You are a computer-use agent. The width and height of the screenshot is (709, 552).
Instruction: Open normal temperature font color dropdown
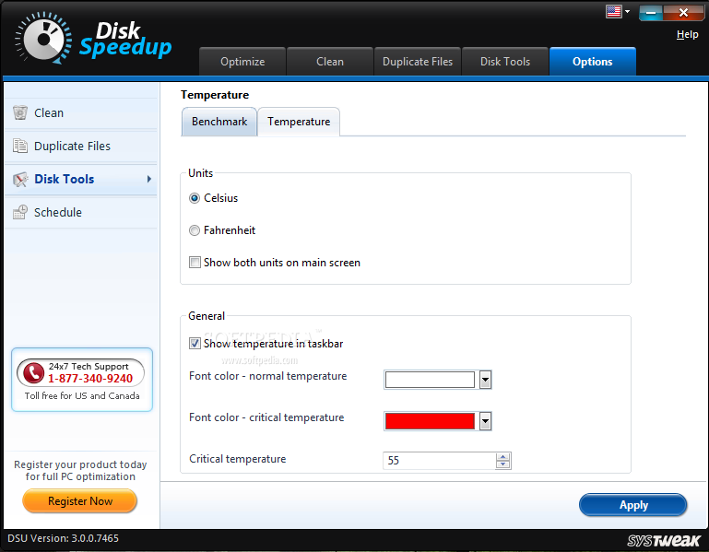485,380
